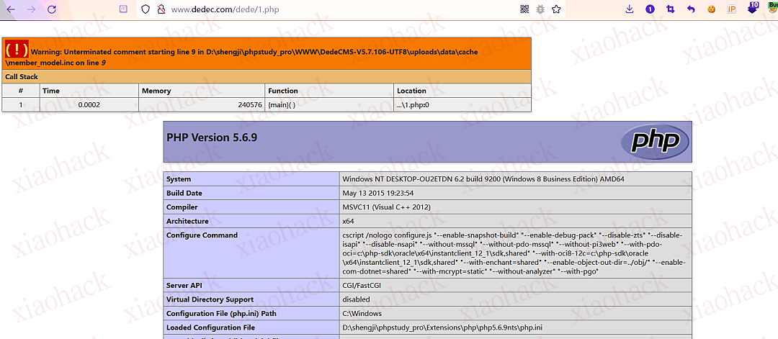Click the blue circle icon with number 1
The image size is (778, 339).
[650, 9]
